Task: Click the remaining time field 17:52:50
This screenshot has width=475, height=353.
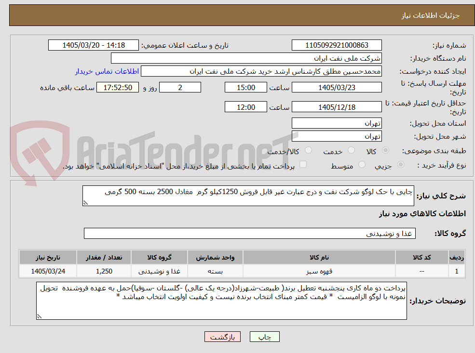Action: pos(118,88)
